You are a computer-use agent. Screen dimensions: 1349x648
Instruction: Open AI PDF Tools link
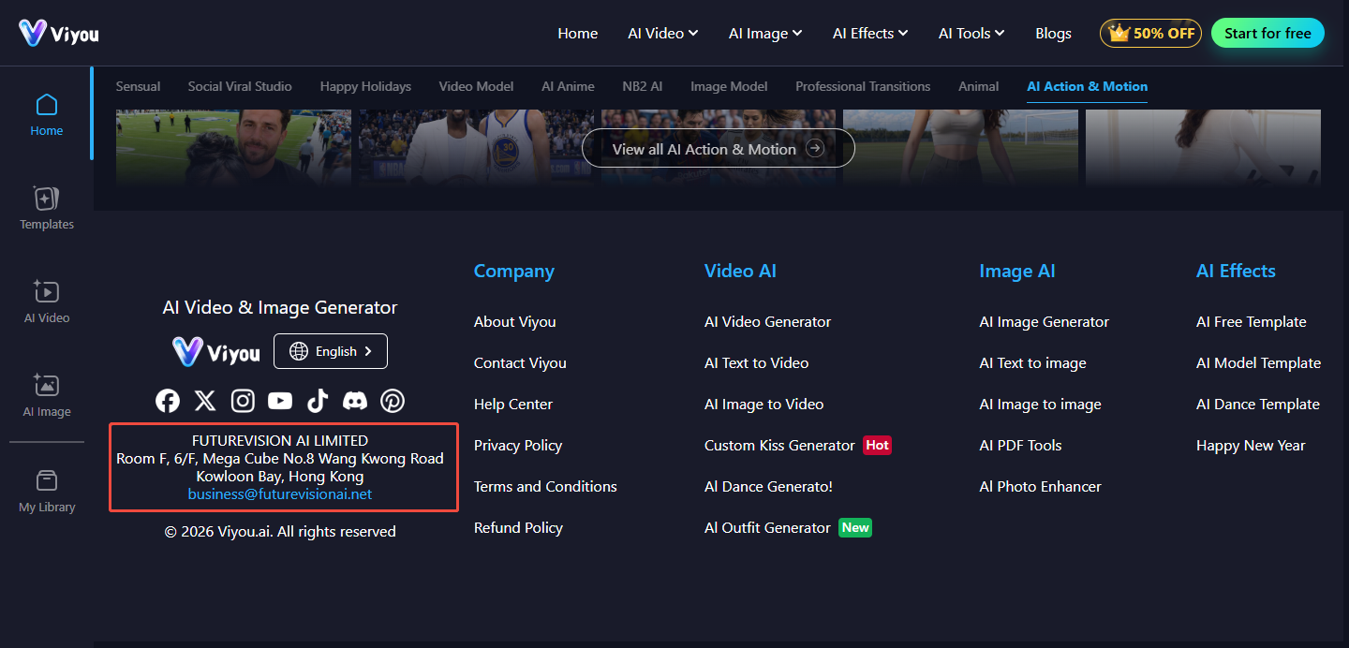1021,445
